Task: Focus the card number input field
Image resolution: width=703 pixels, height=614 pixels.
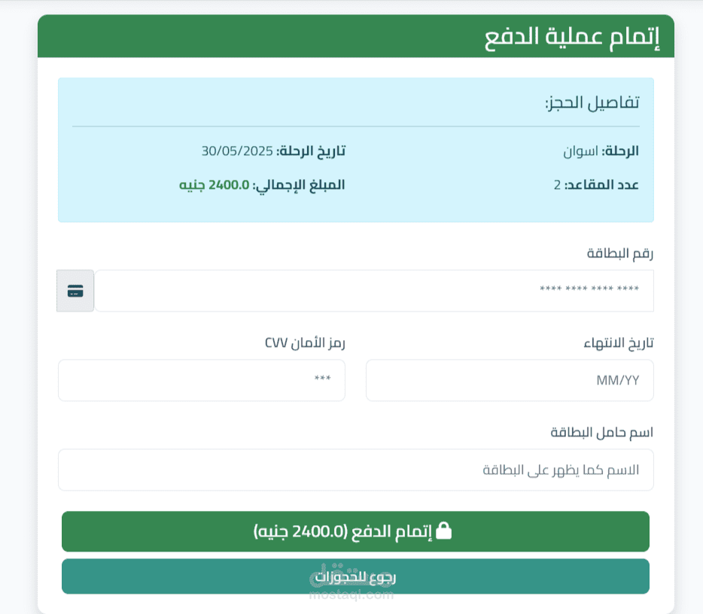Action: coord(374,291)
